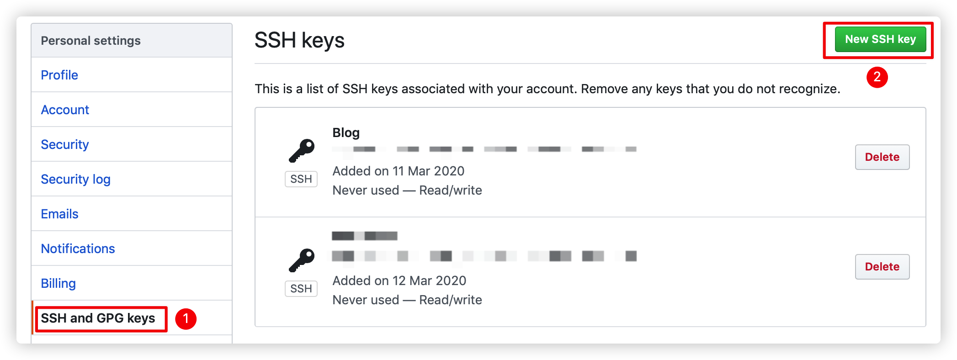
Task: Click the blurred fingerprint under Blog
Action: [x=484, y=149]
